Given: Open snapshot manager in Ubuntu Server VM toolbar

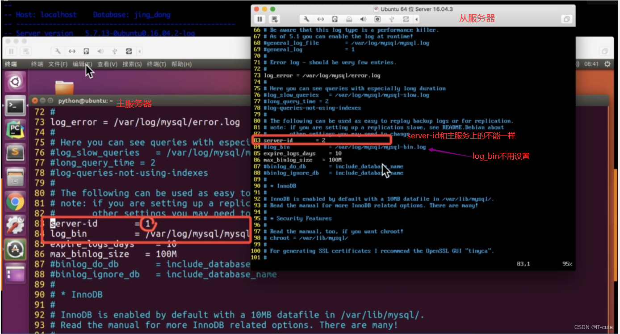Looking at the screenshot, I should pos(275,19).
